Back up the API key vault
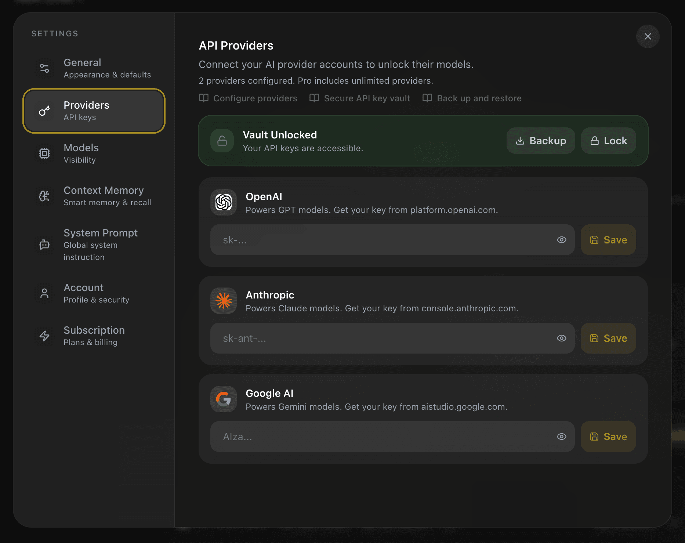 pyautogui.click(x=541, y=141)
